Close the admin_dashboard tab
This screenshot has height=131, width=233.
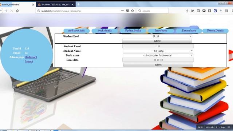(x=33, y=5)
